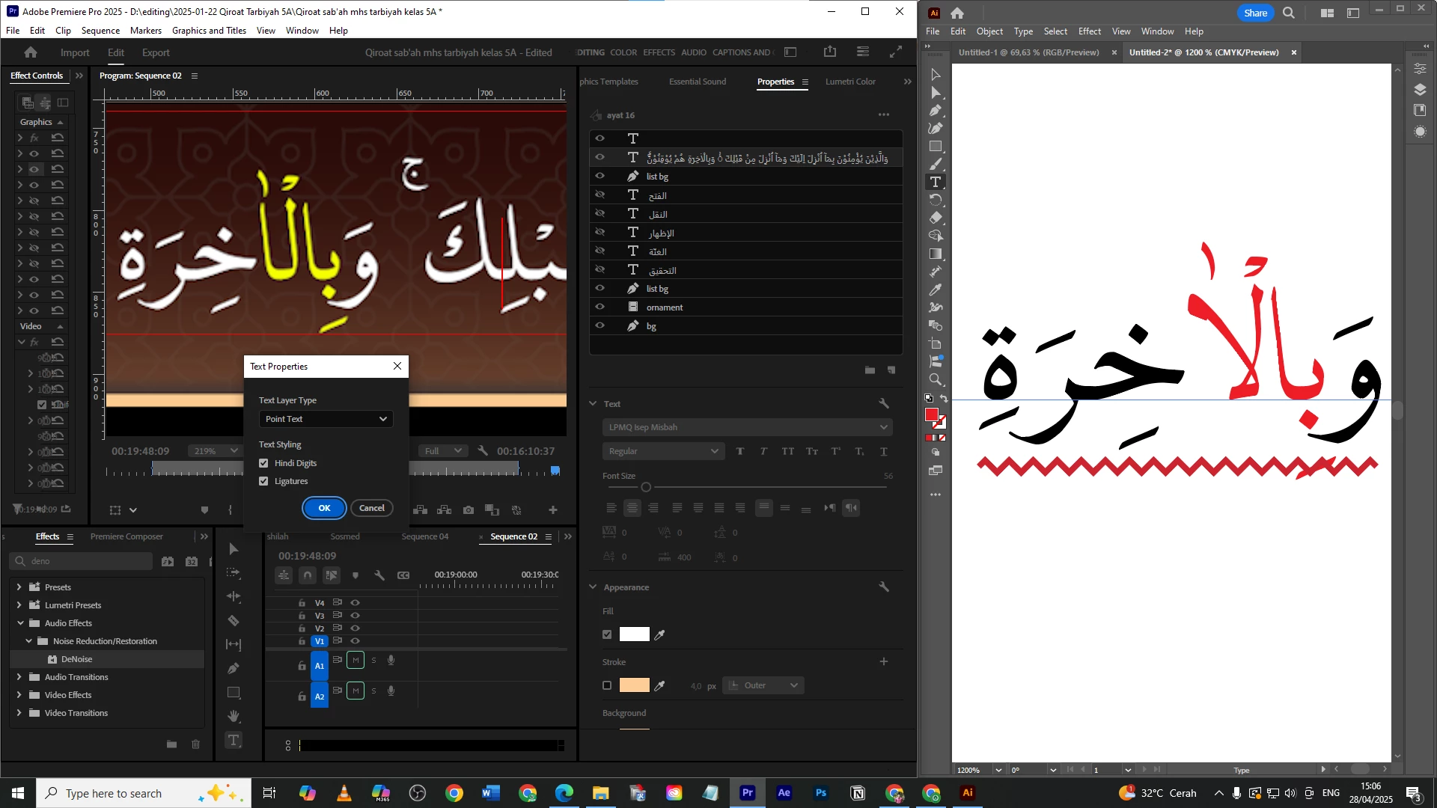Hide the ornament layer visibility eye

[599, 307]
